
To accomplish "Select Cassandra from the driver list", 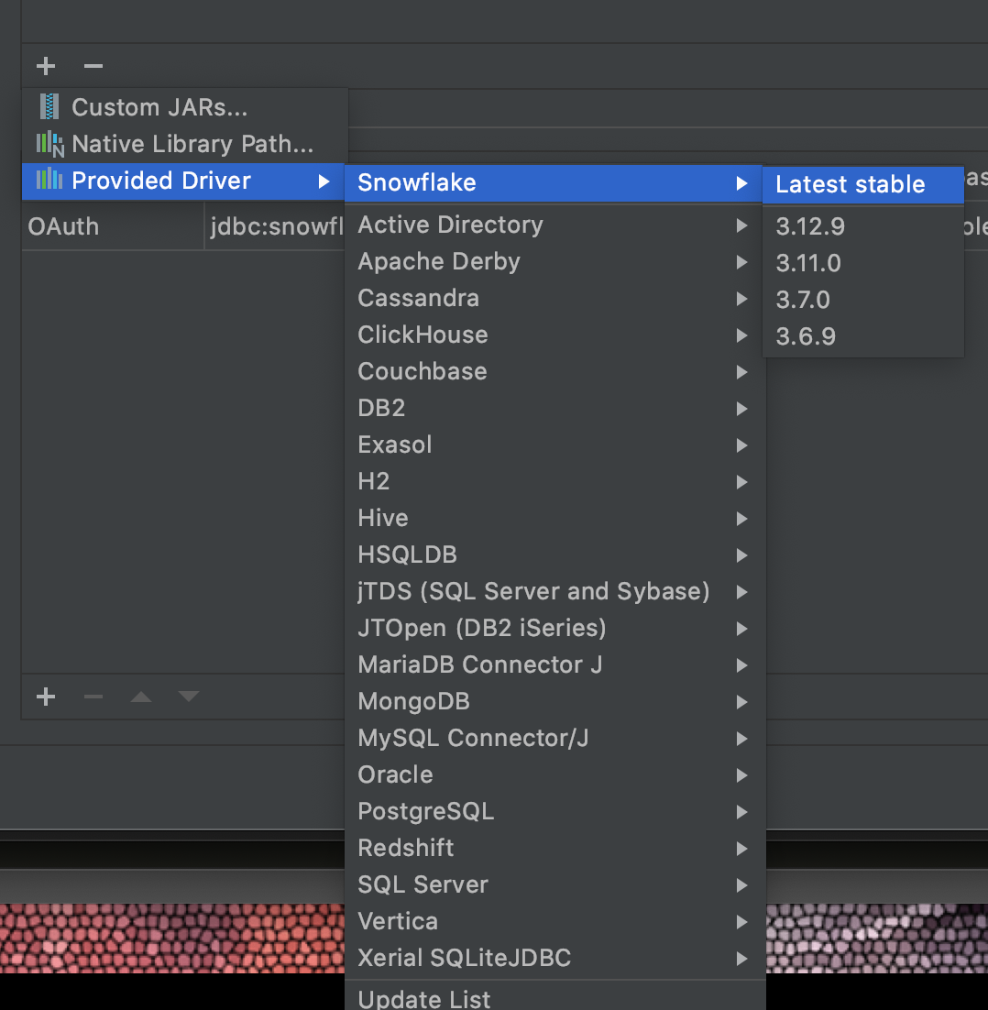I will pos(418,298).
